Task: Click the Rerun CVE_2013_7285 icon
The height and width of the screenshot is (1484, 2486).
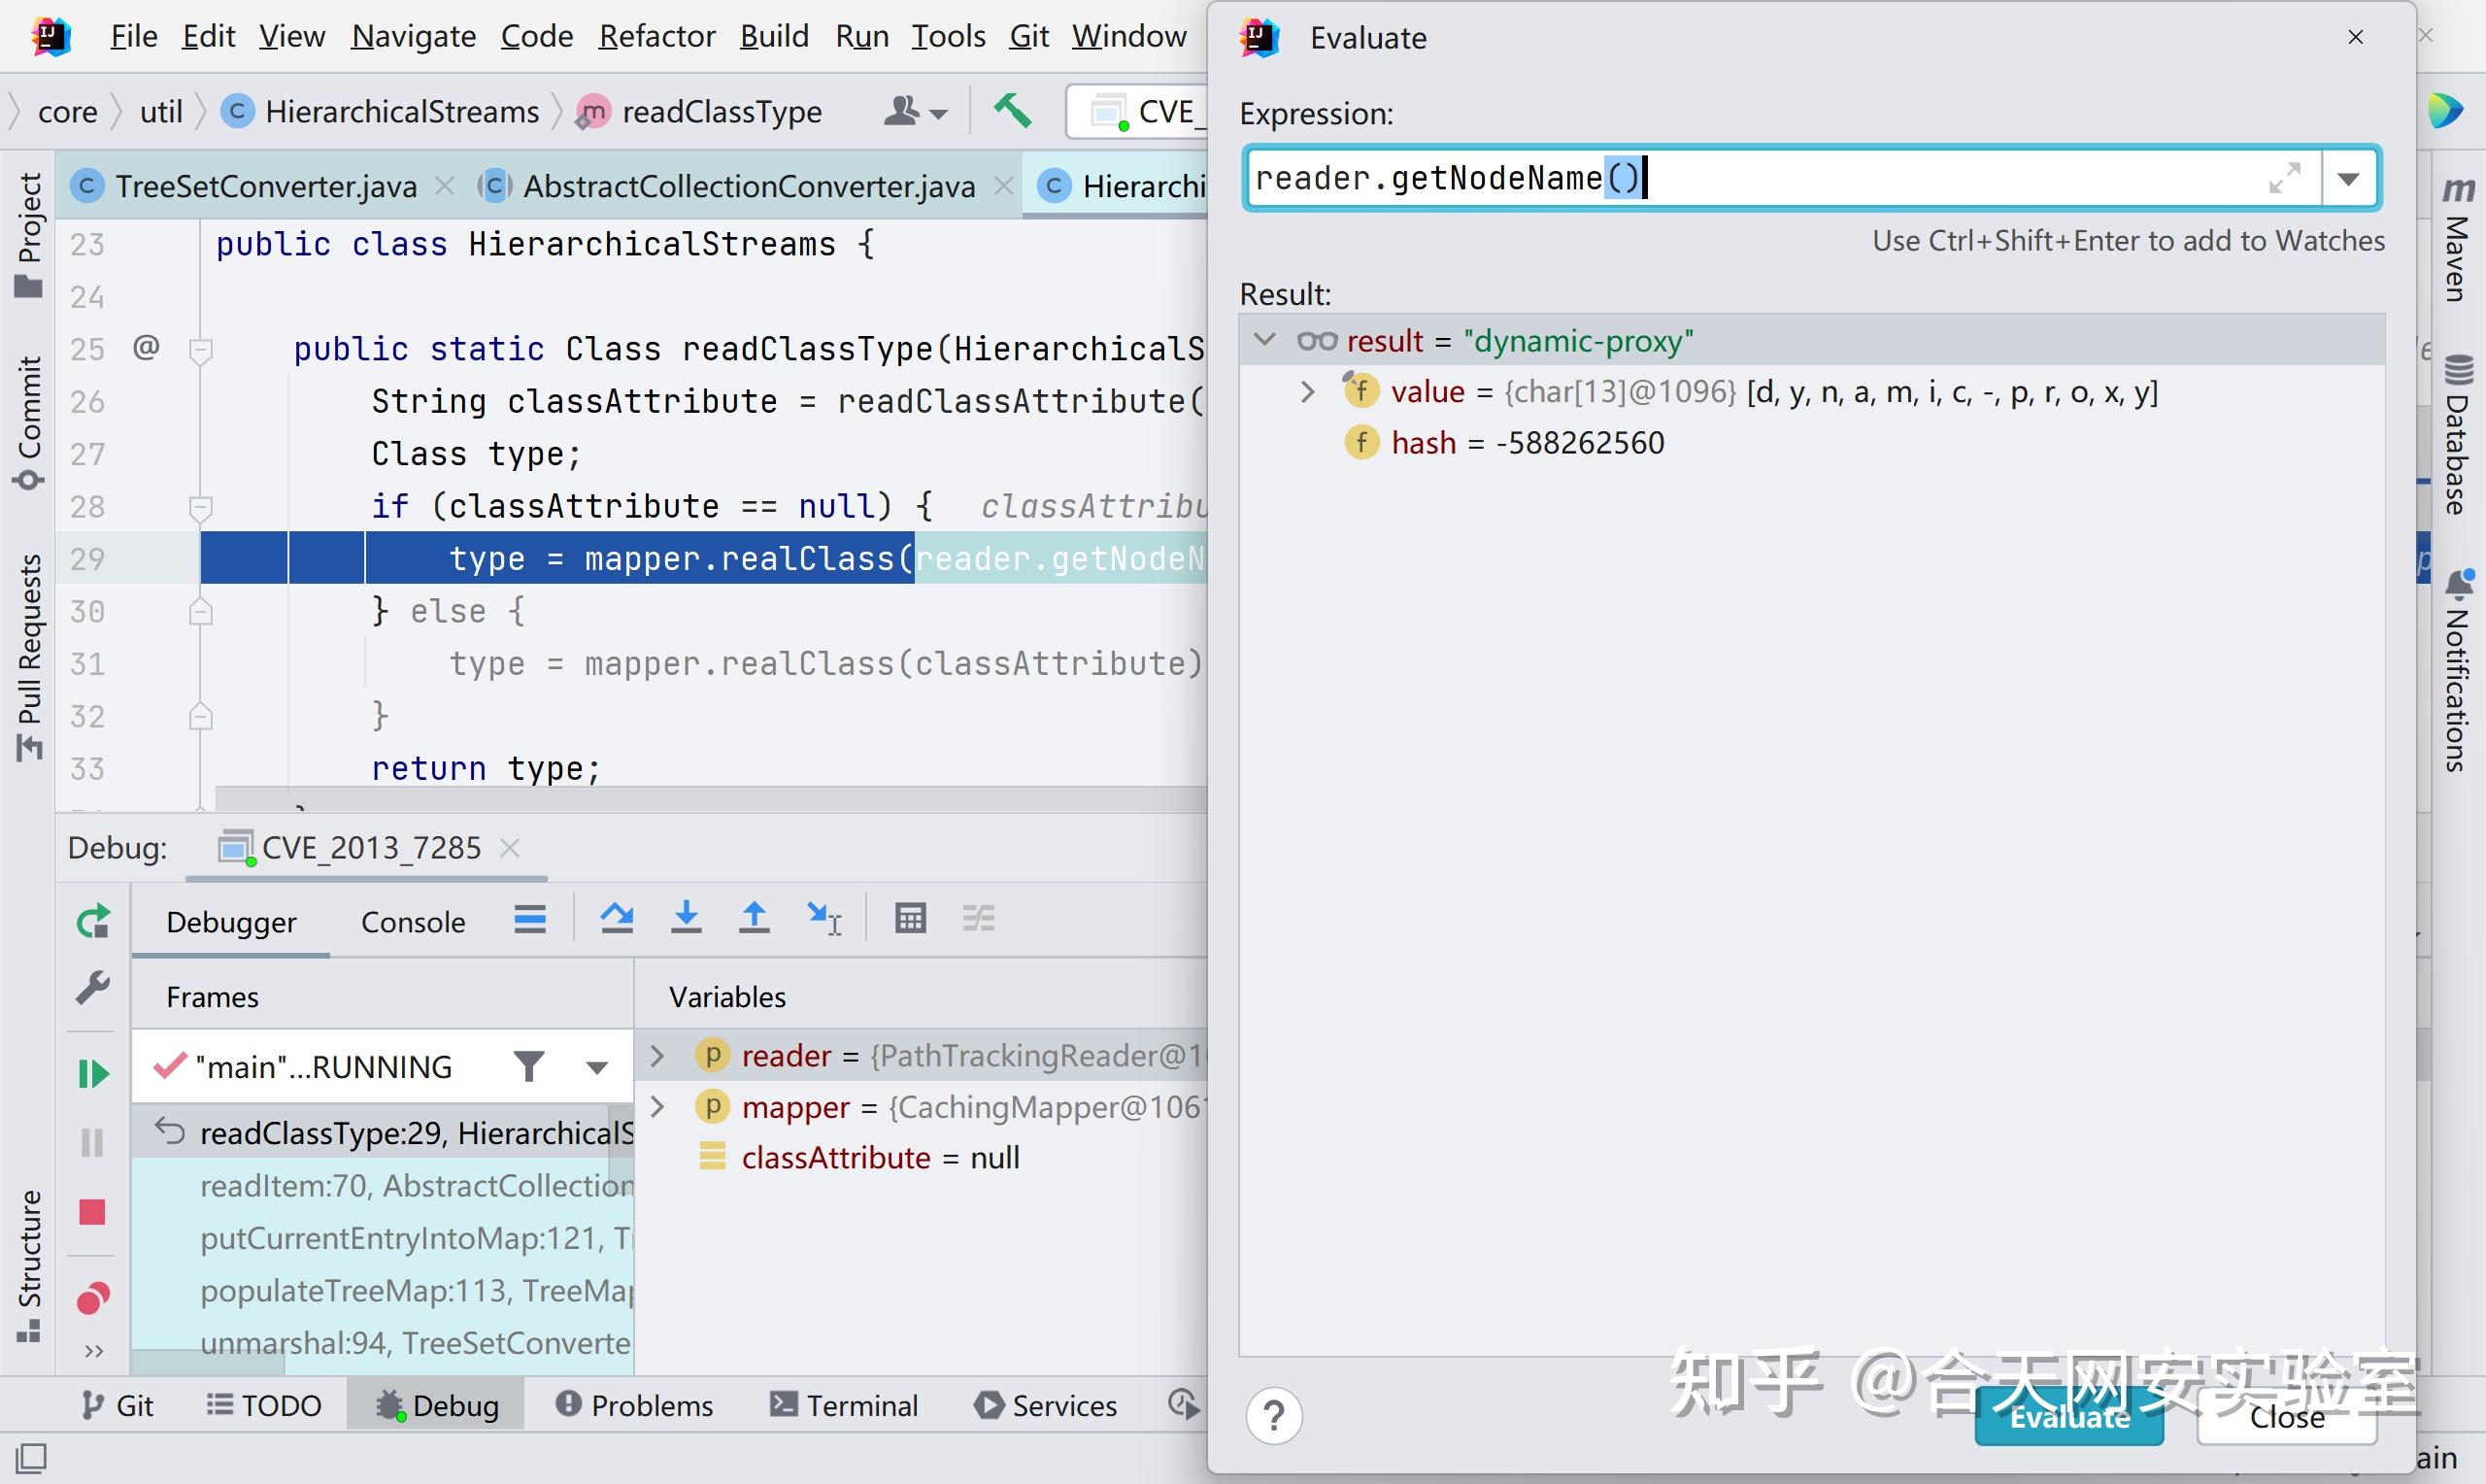Action: tap(92, 920)
